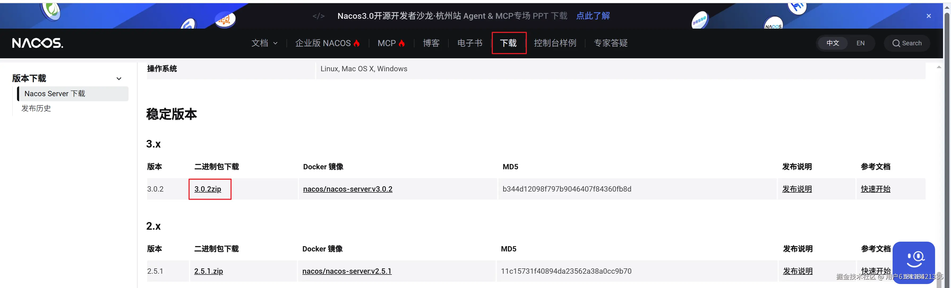
Task: Click the page vertical scrollbar
Action: click(x=947, y=147)
